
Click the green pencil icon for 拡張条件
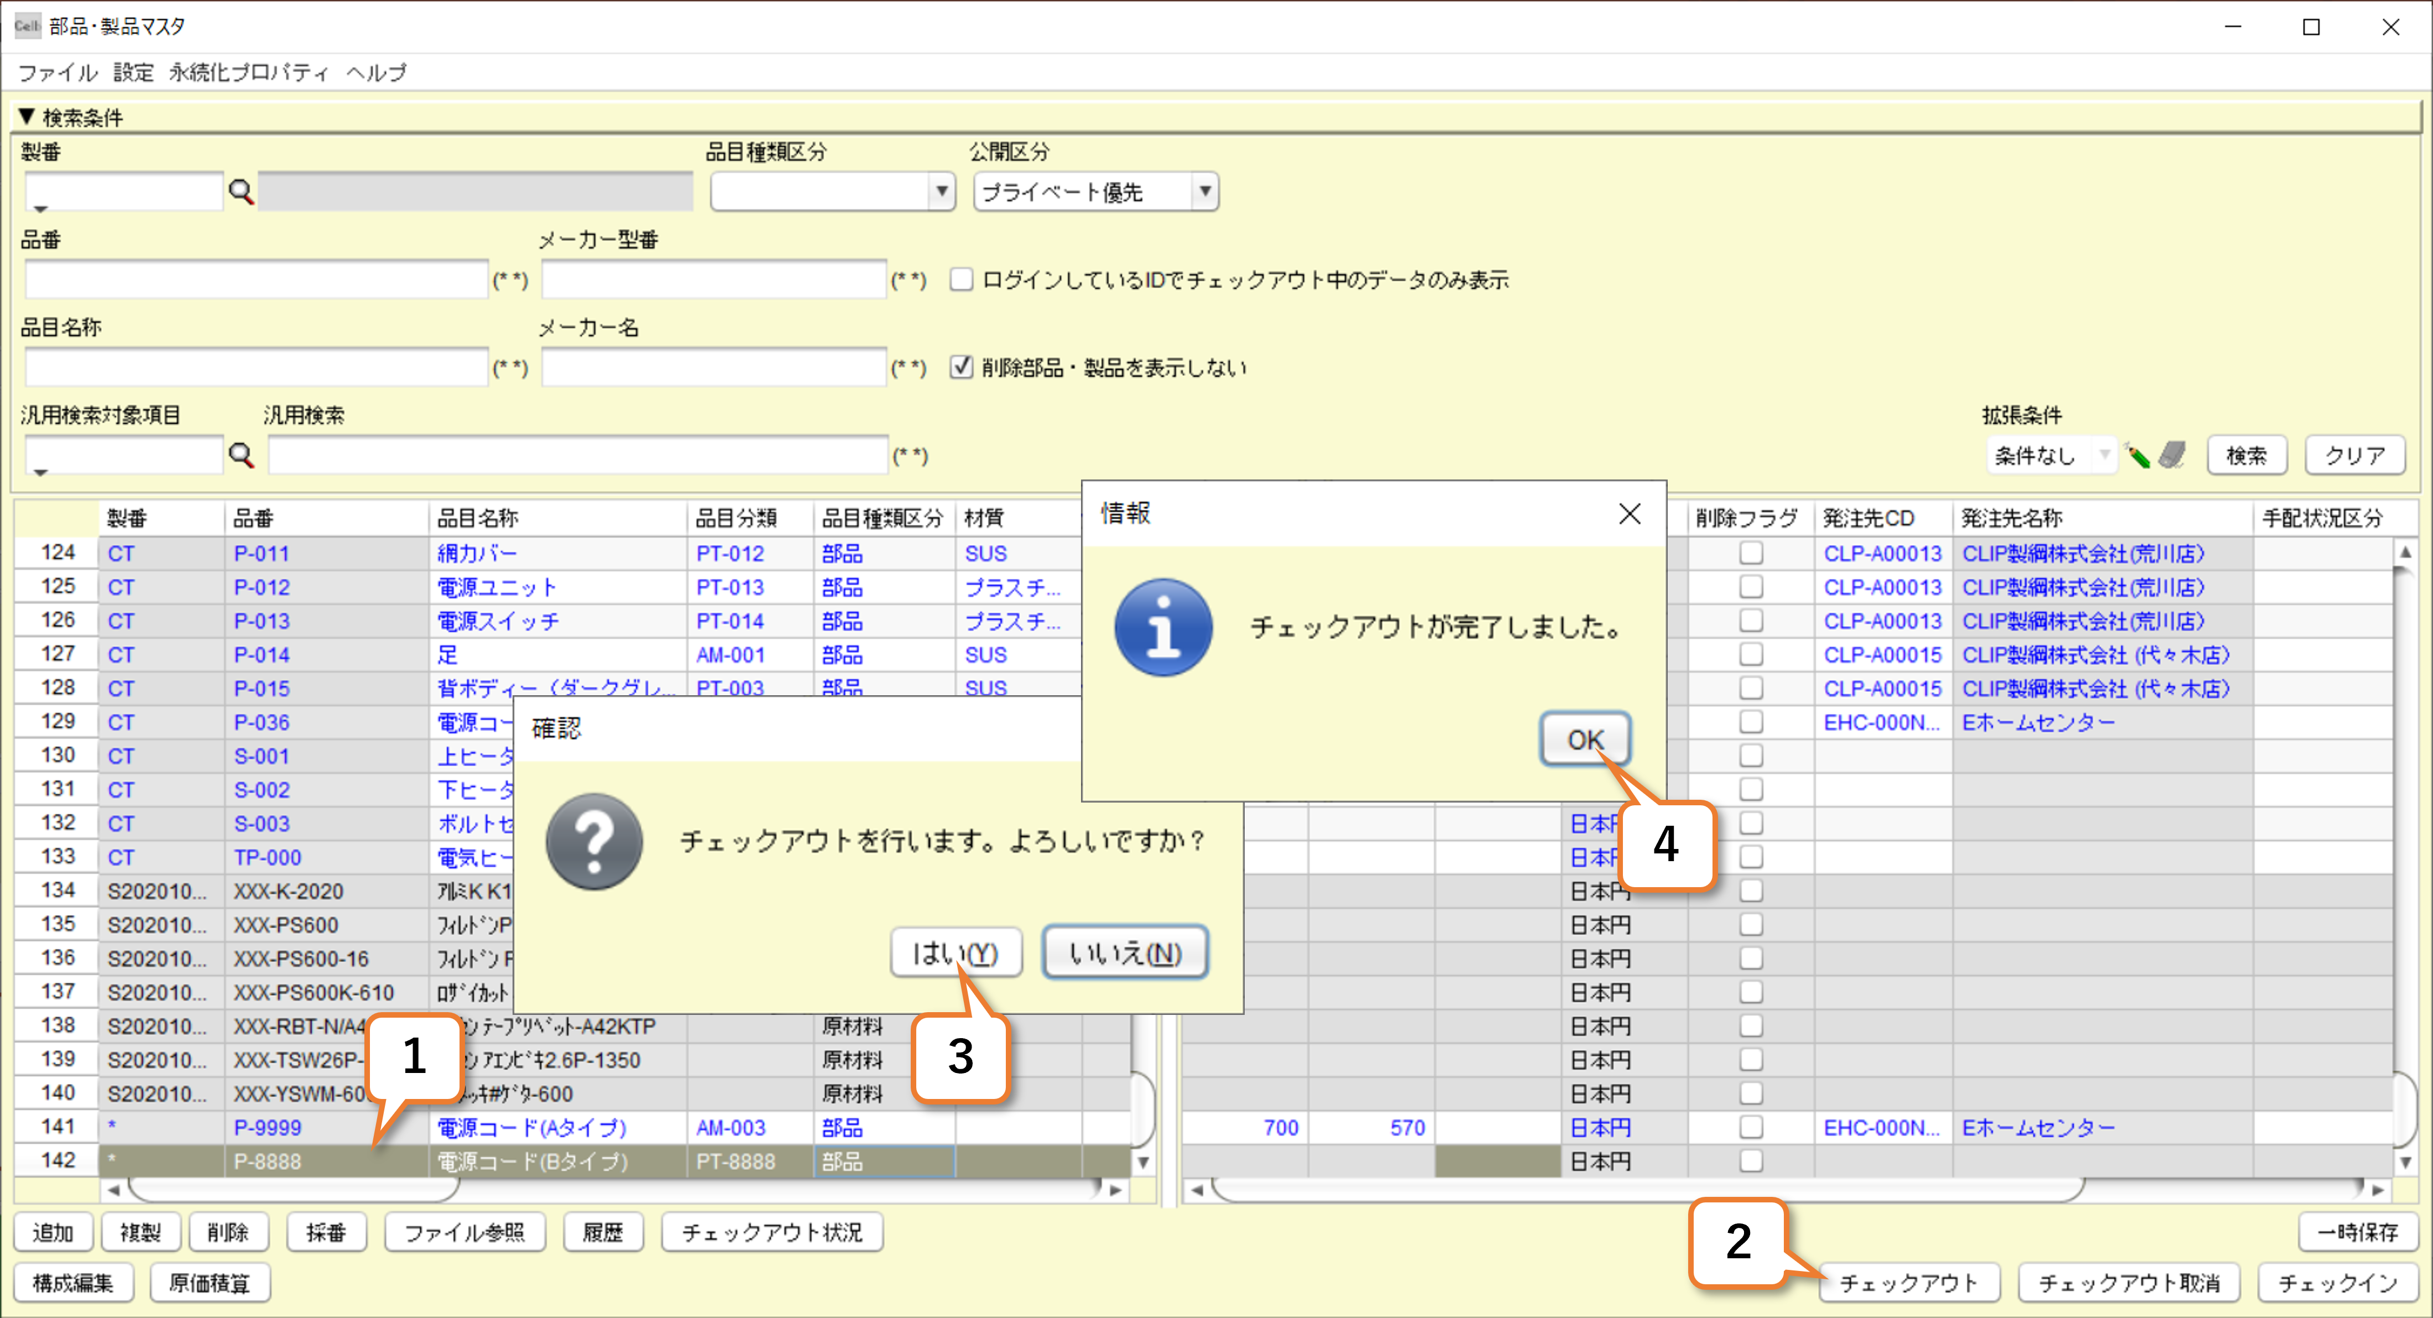point(2137,455)
